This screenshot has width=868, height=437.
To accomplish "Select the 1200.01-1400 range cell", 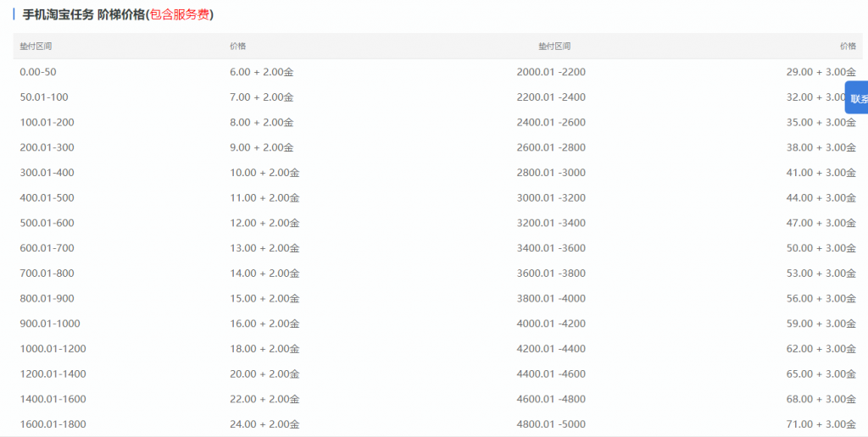I will pyautogui.click(x=53, y=374).
